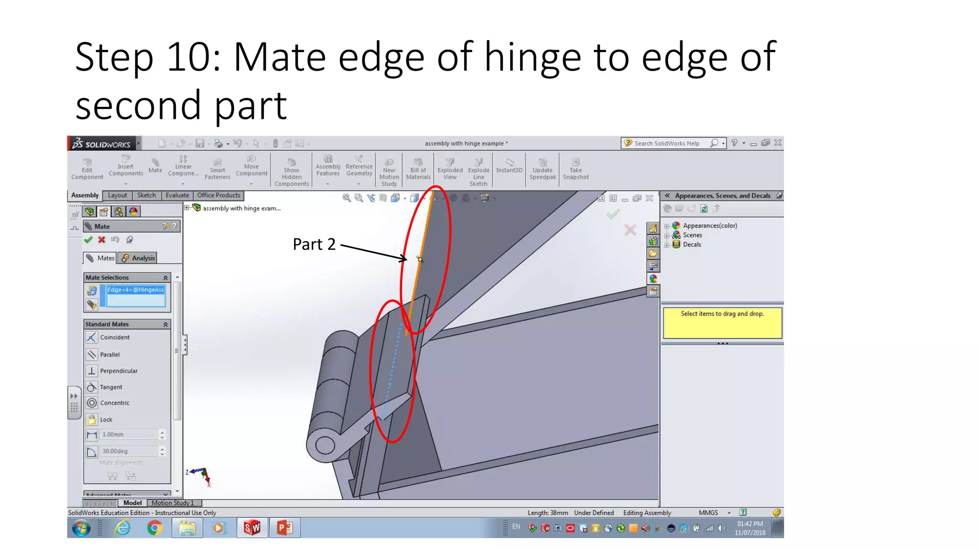Select the Coincident mate type

click(108, 338)
